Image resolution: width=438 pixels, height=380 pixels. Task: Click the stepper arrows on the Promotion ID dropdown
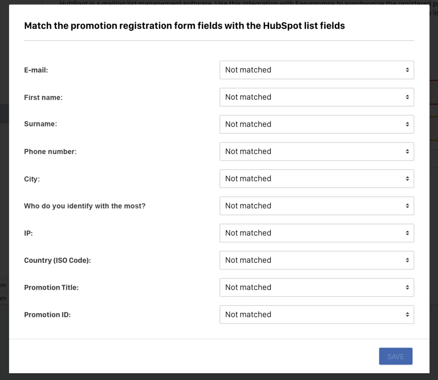(407, 315)
